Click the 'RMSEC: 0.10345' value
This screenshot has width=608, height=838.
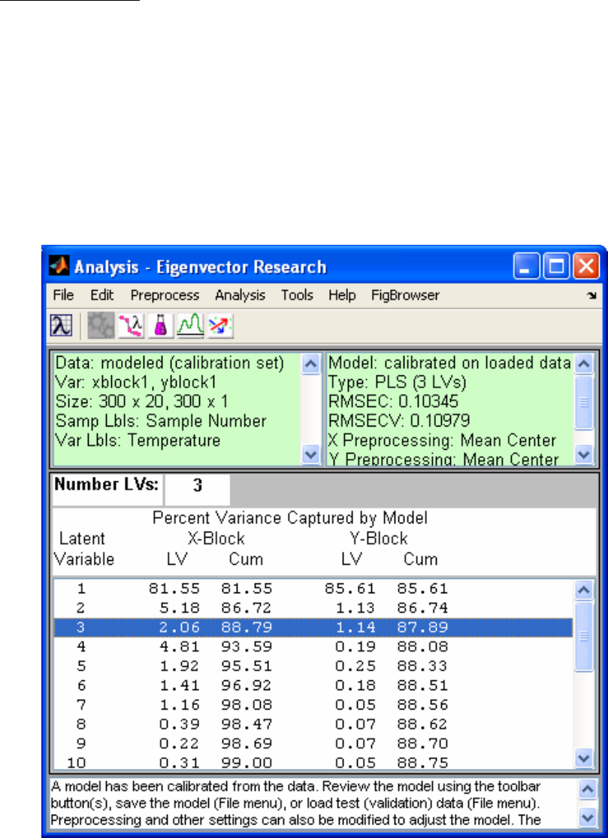point(393,402)
